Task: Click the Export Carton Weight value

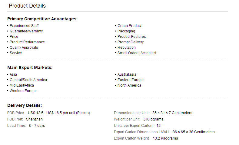Action: [165, 138]
